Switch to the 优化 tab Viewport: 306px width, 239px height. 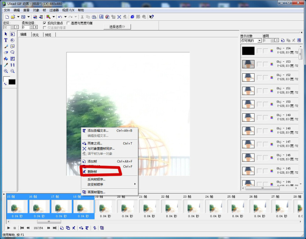pos(36,35)
